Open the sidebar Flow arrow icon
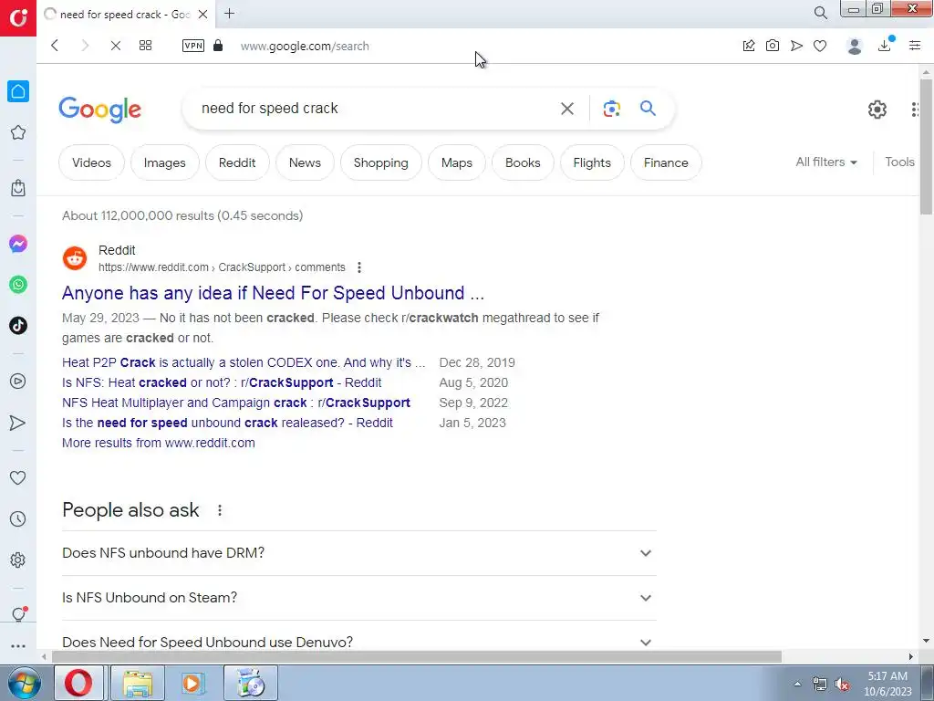Screen dimensions: 934x701 pos(18,423)
